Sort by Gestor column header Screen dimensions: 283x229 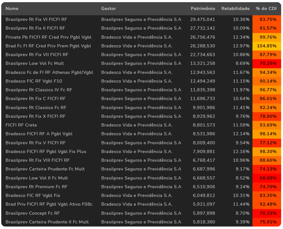tap(108, 8)
